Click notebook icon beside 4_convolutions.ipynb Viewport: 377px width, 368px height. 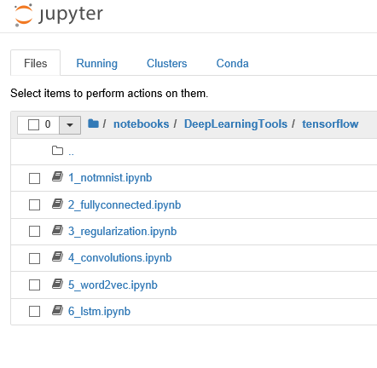pyautogui.click(x=57, y=256)
